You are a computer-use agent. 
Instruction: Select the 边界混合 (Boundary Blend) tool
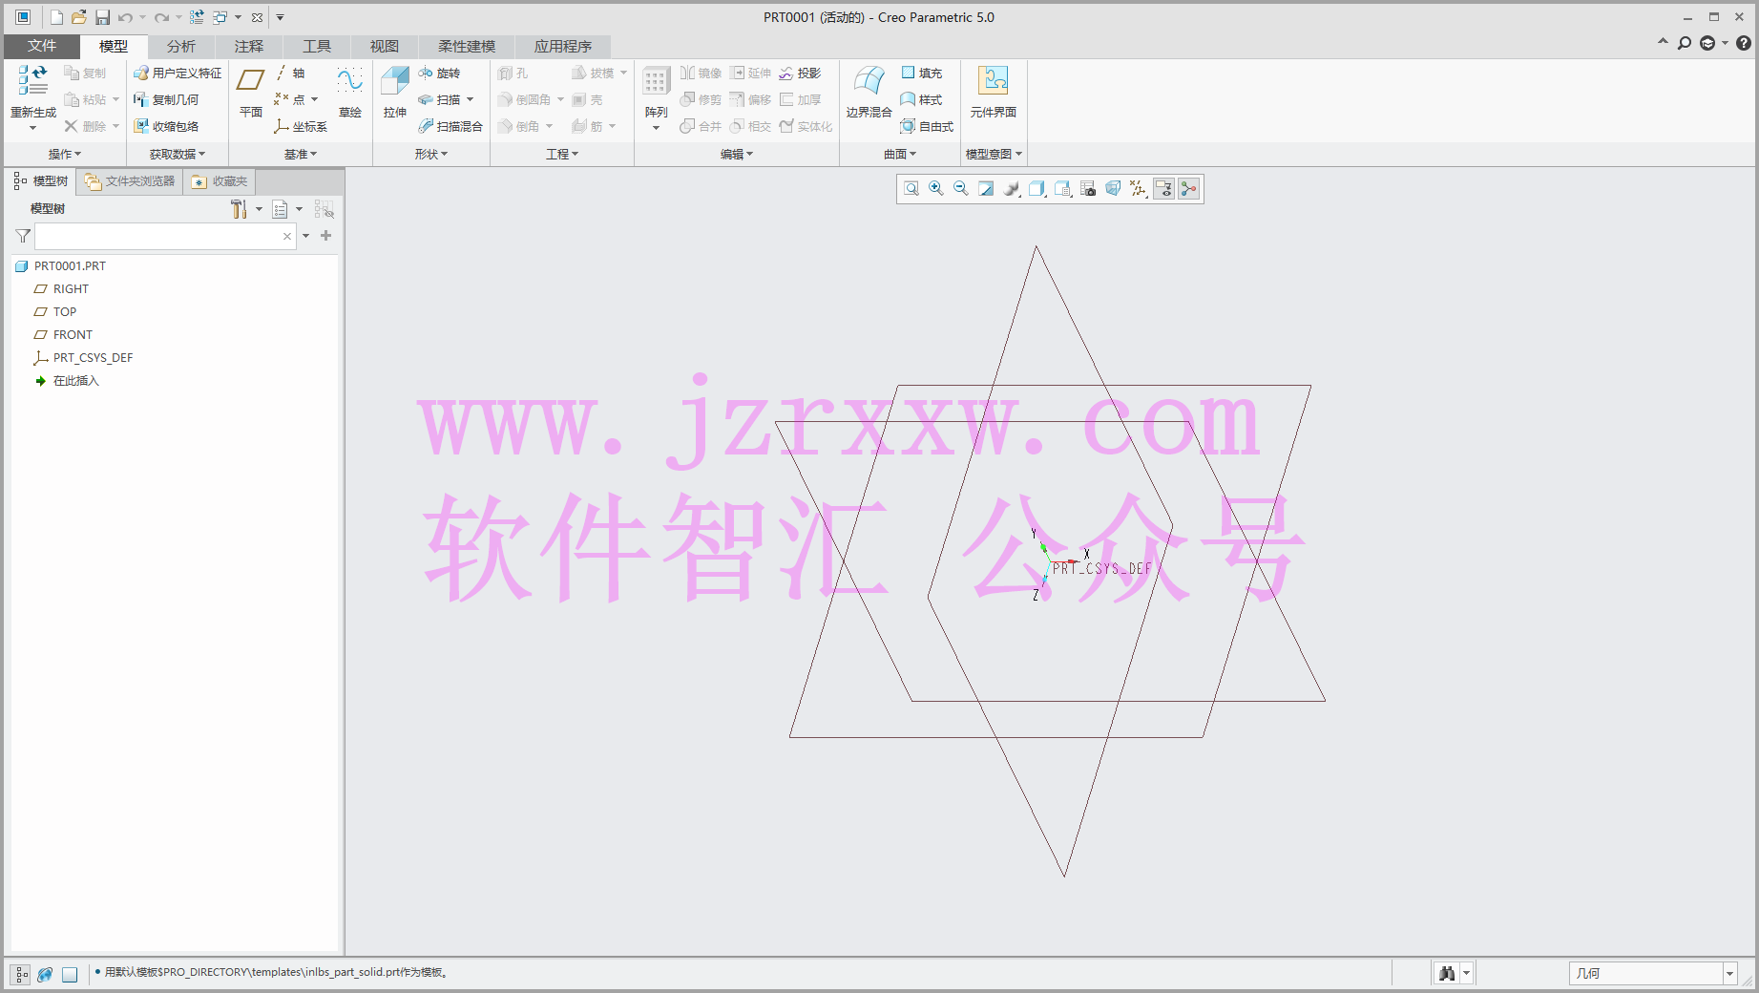(869, 93)
